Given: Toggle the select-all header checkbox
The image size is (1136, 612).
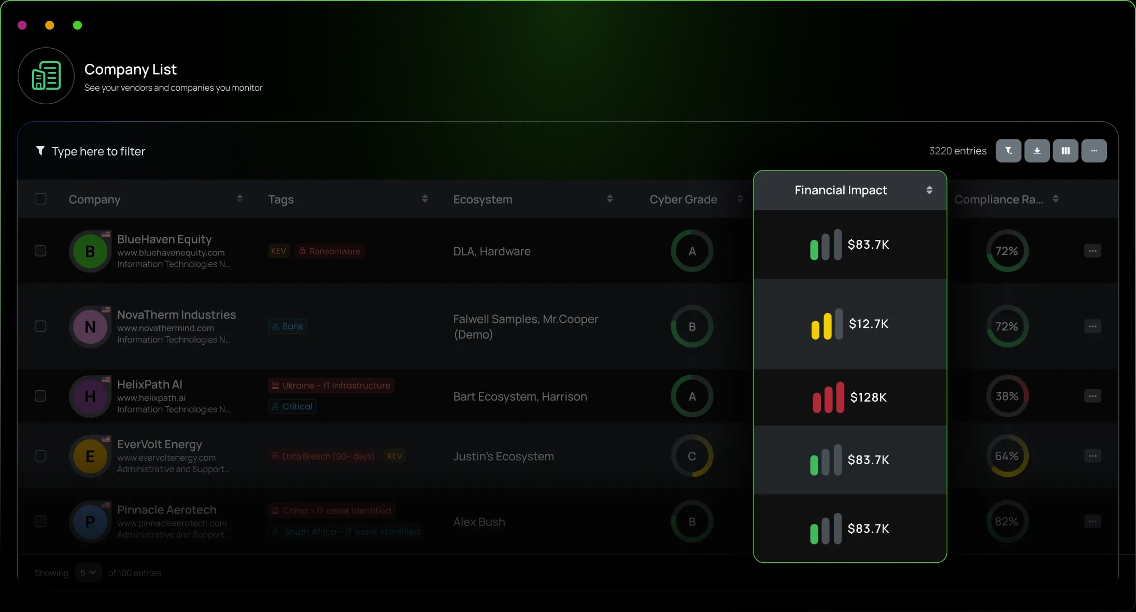Looking at the screenshot, I should [x=40, y=199].
